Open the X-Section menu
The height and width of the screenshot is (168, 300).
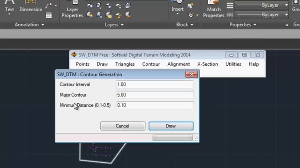click(208, 64)
